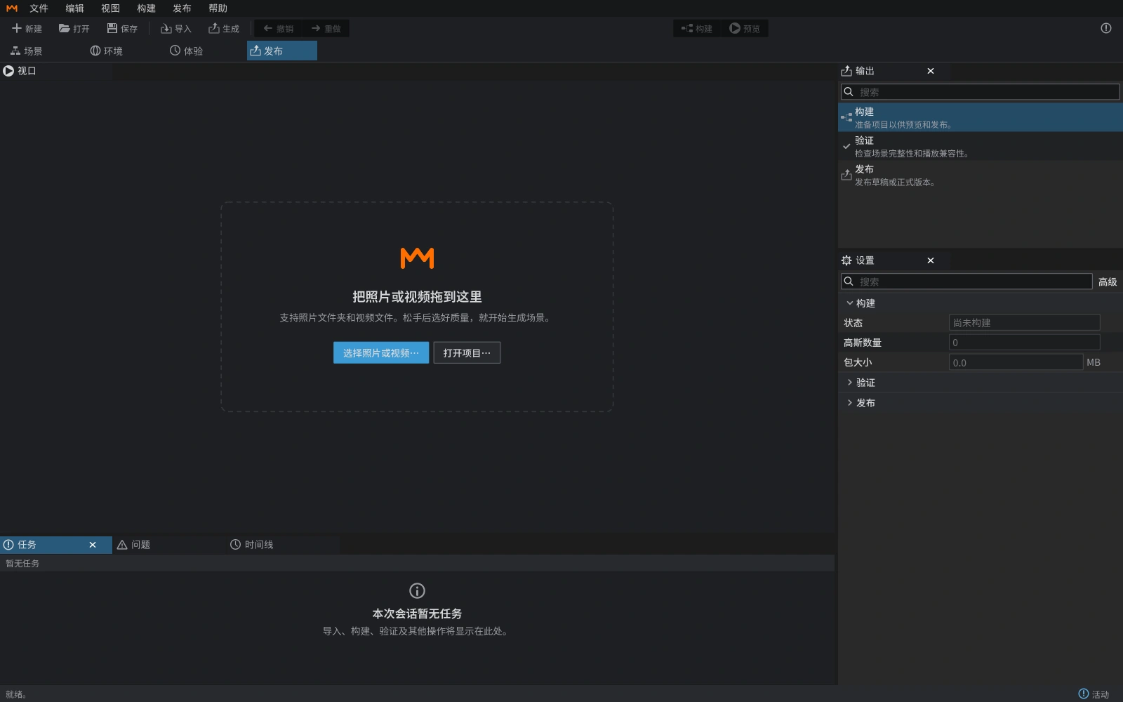Click the 打开项目 button
Screen dimensions: 1123x702
[467, 352]
